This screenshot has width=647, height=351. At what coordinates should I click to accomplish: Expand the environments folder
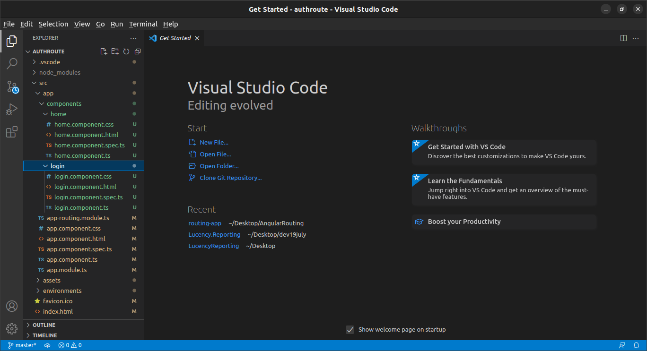point(84,291)
